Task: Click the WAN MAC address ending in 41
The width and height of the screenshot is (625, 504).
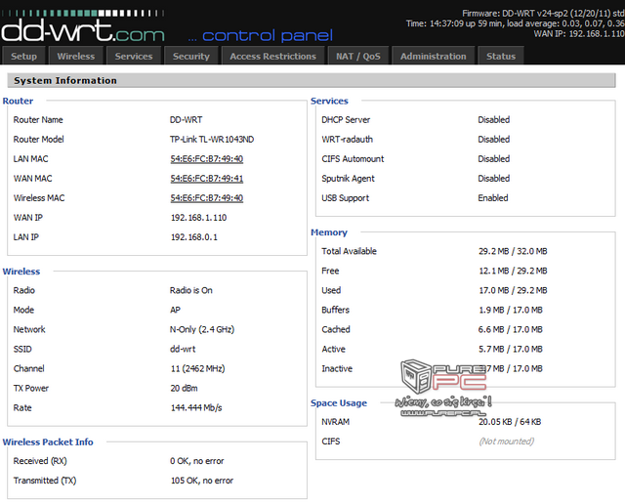Action: (206, 178)
